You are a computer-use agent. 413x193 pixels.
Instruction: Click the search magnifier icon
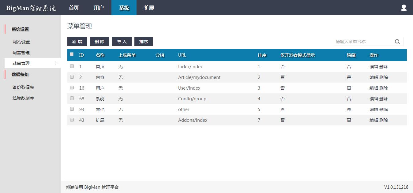pos(397,42)
